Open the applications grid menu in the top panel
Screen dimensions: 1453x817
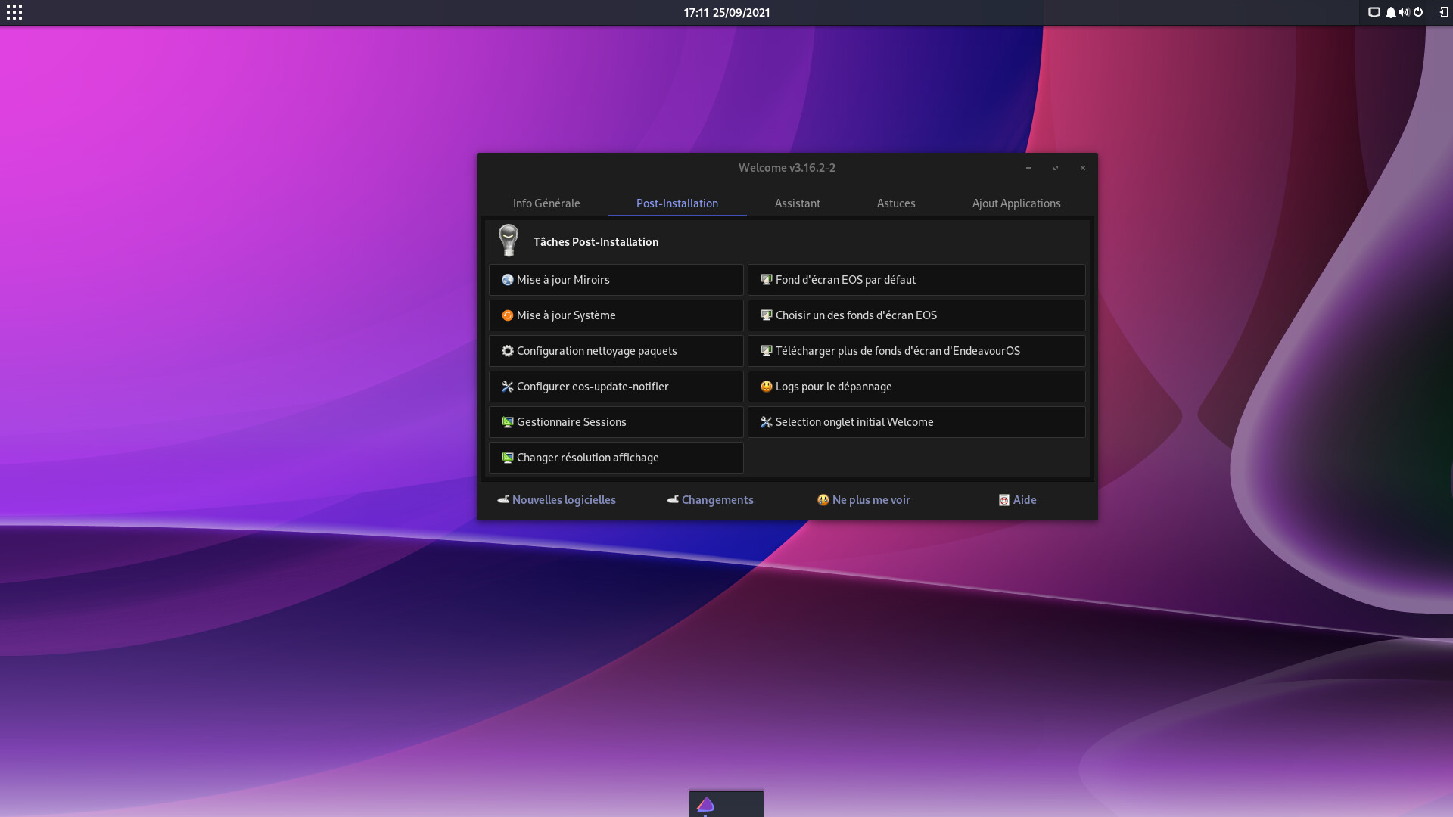tap(14, 12)
